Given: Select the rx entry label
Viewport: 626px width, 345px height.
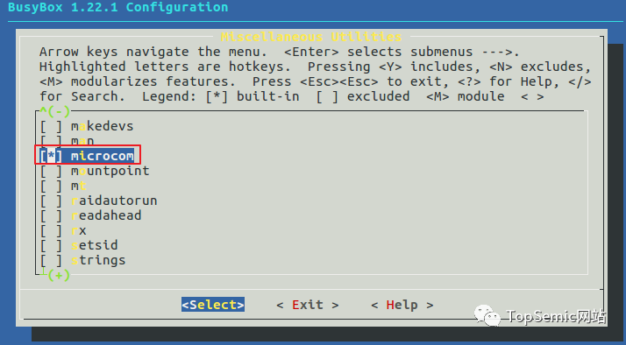Looking at the screenshot, I should coord(79,230).
